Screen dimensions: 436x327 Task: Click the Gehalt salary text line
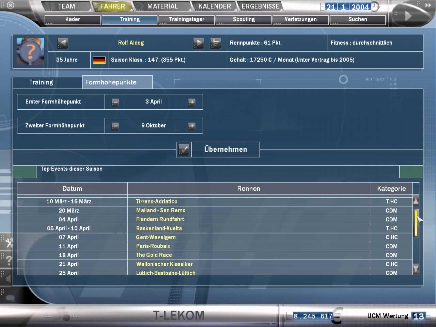(x=292, y=60)
